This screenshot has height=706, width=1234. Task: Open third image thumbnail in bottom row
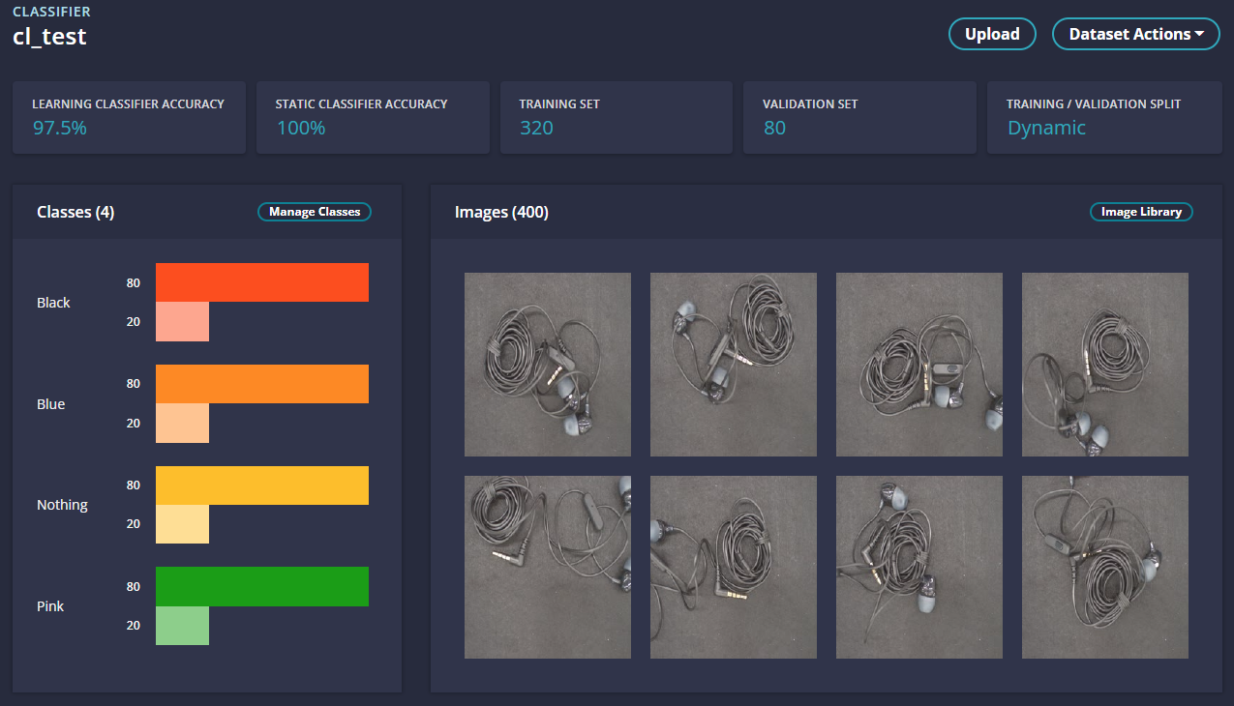919,567
